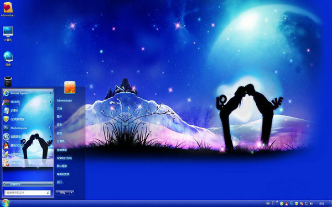Click the help question-mark tray icon
332x207 pixels.
tap(273, 203)
